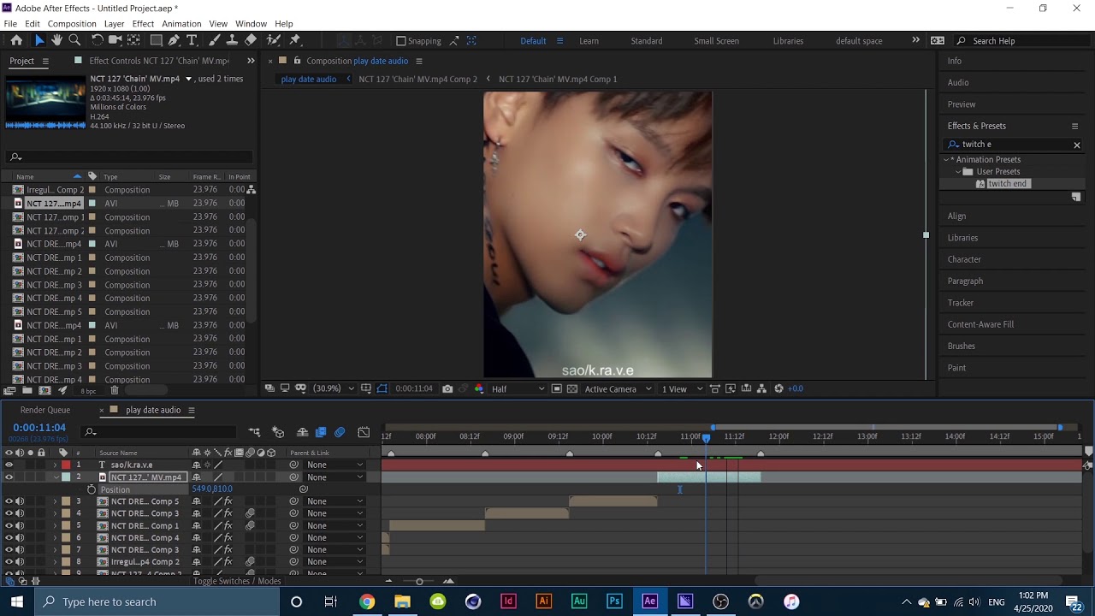
Task: Take a snapshot with camera icon in viewer
Action: pyautogui.click(x=447, y=388)
